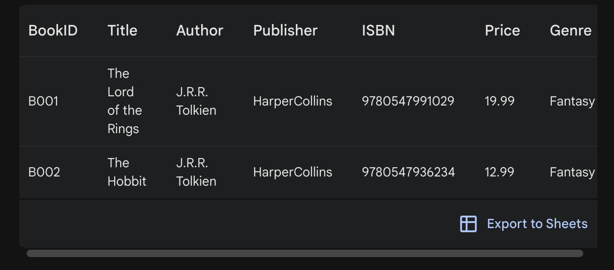Image resolution: width=614 pixels, height=270 pixels.
Task: Click the Price column header
Action: [502, 30]
